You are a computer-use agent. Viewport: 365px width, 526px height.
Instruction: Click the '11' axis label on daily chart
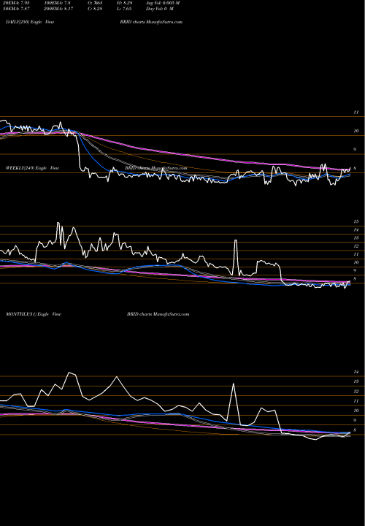pos(356,113)
